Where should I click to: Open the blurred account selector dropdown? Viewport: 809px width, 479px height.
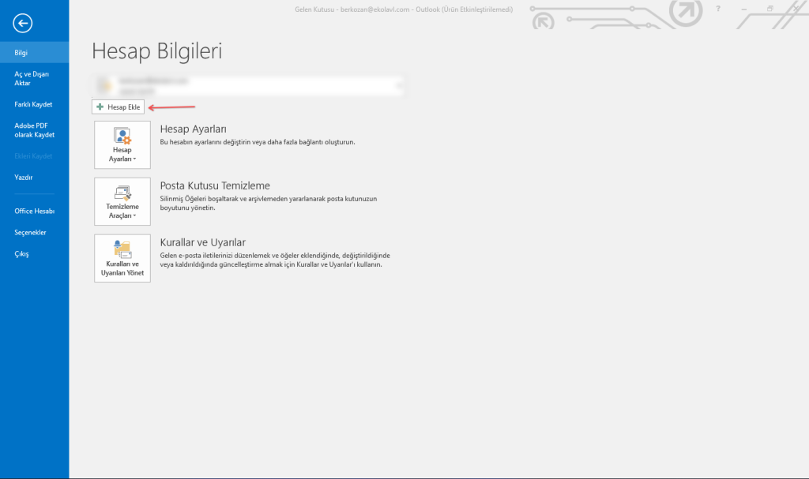(x=248, y=85)
